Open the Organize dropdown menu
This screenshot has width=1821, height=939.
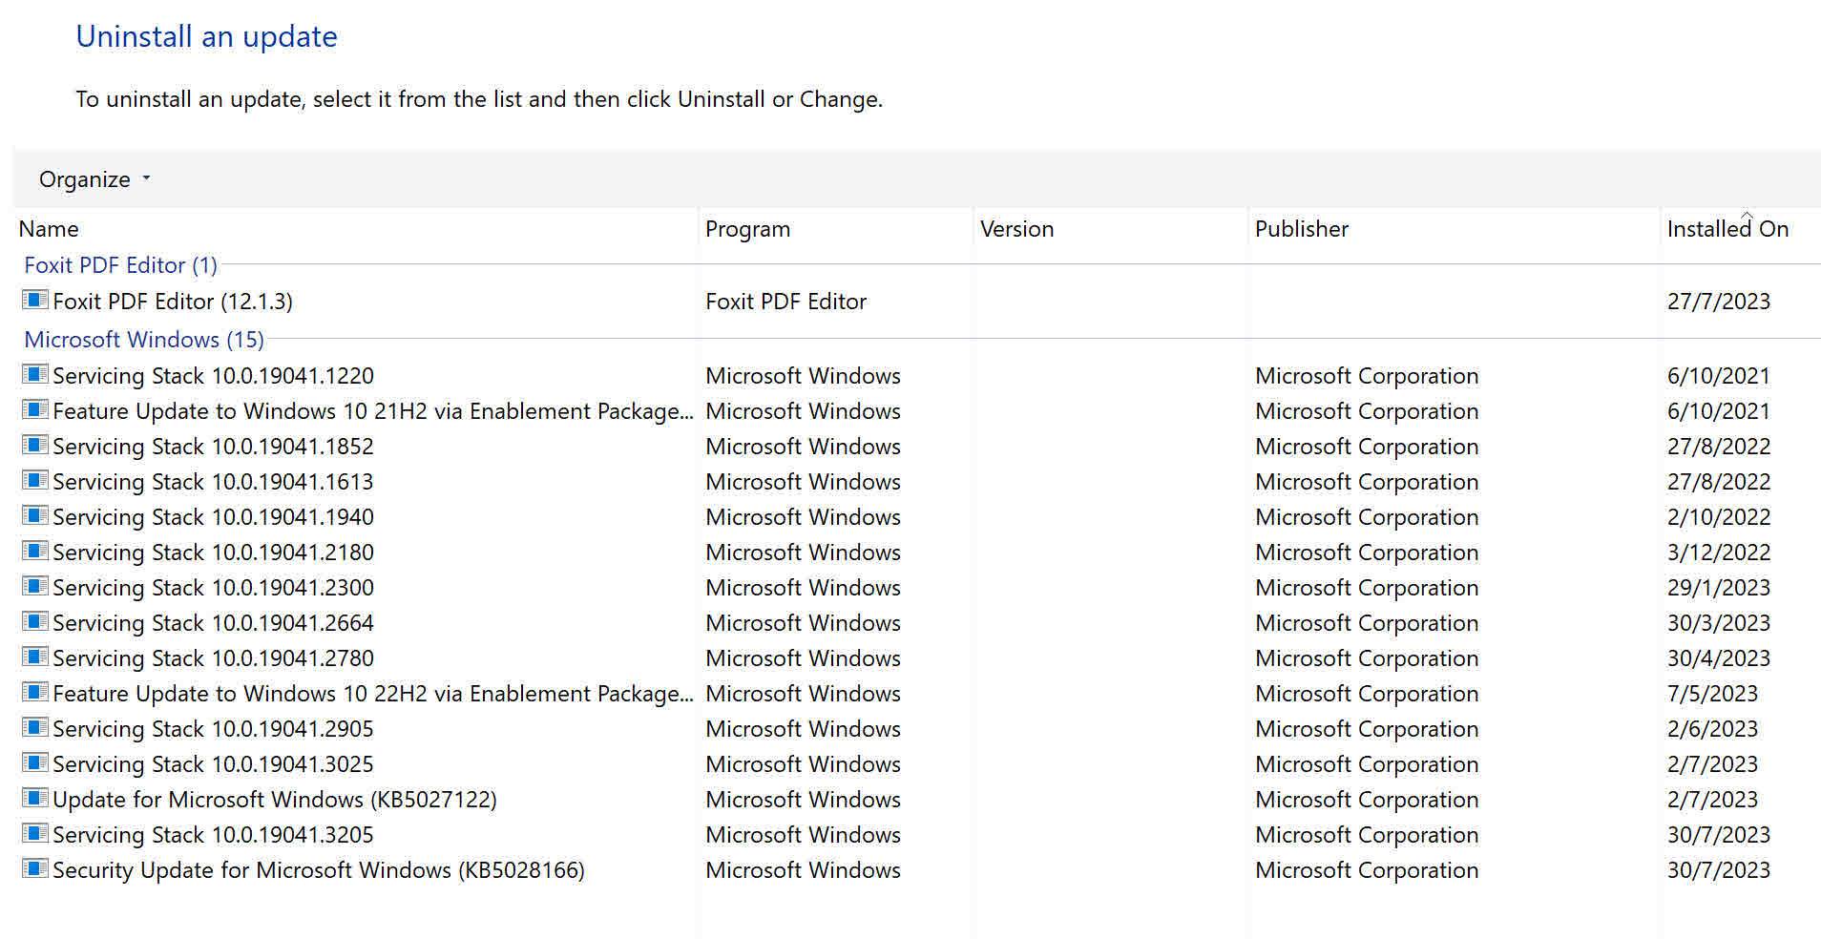[94, 179]
